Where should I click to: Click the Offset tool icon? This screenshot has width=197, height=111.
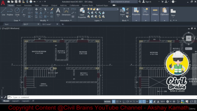coord(52,16)
